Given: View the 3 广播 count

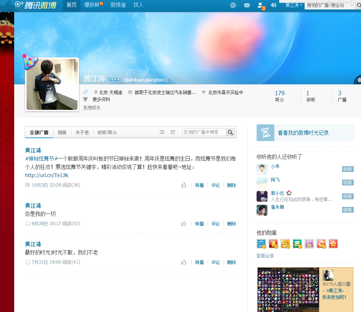Looking at the screenshot, I should (x=342, y=96).
